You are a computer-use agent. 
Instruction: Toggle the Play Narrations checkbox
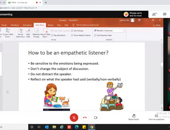[52, 35]
